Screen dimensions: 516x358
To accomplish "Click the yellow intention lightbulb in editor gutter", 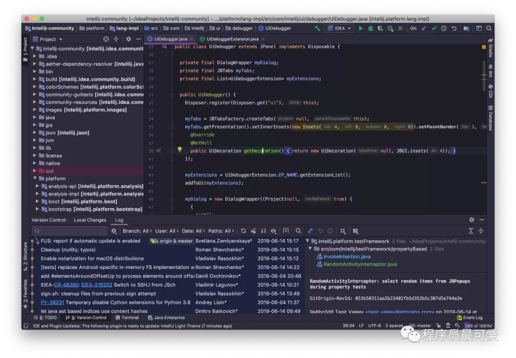I will [x=180, y=149].
